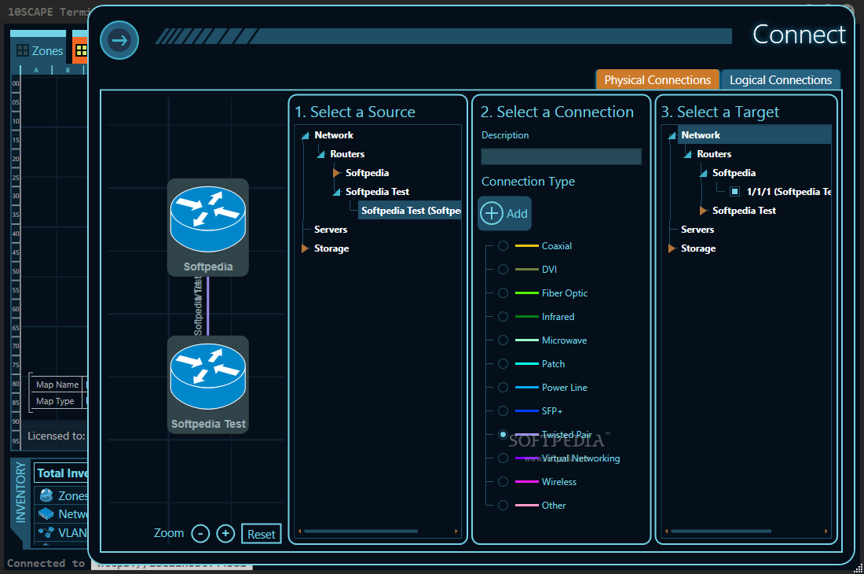Click the VLAN icon in Inventory panel
Viewport: 864px width, 574px height.
(46, 532)
